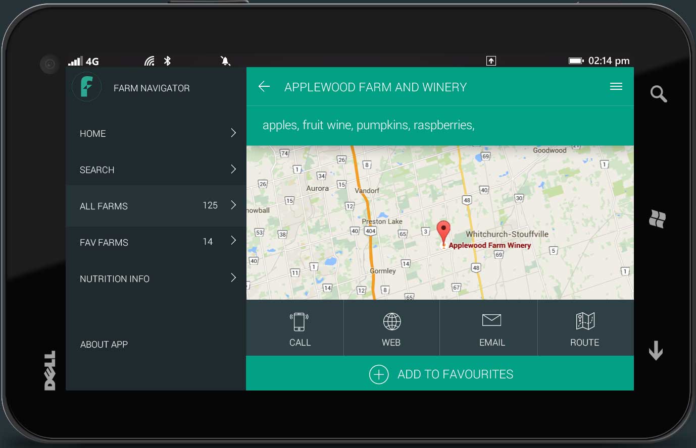This screenshot has height=448, width=696.
Task: Click the red Applewood Farm map pin
Action: tap(443, 232)
